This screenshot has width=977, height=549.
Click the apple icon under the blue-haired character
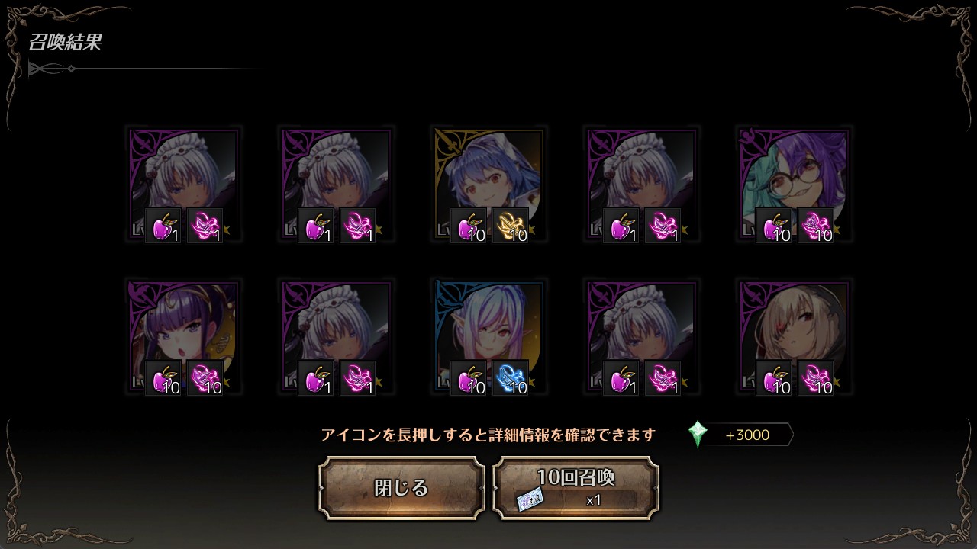point(468,226)
